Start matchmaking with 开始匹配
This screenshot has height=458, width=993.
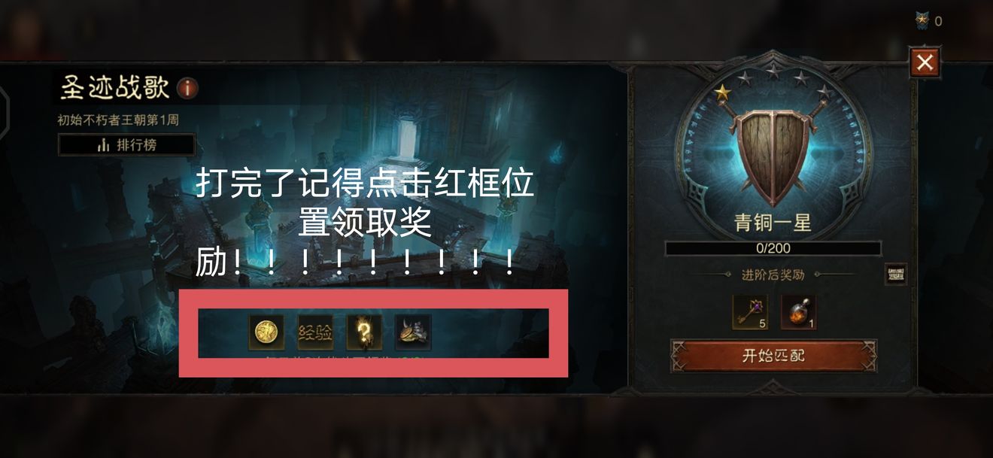click(773, 356)
